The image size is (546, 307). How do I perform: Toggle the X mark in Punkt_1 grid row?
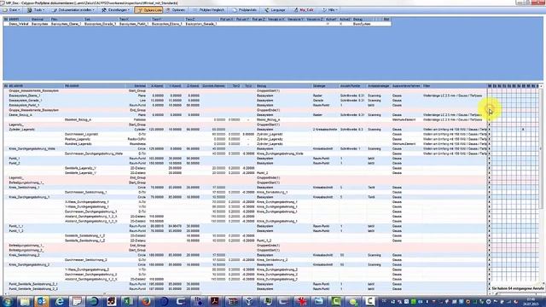(x=489, y=159)
